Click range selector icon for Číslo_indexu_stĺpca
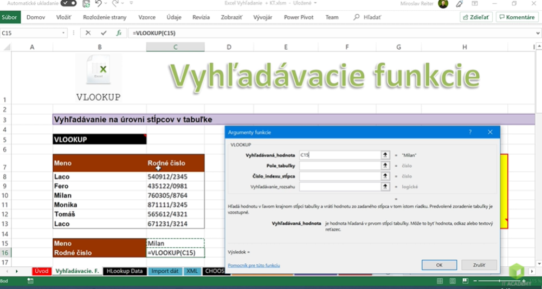 (x=385, y=176)
